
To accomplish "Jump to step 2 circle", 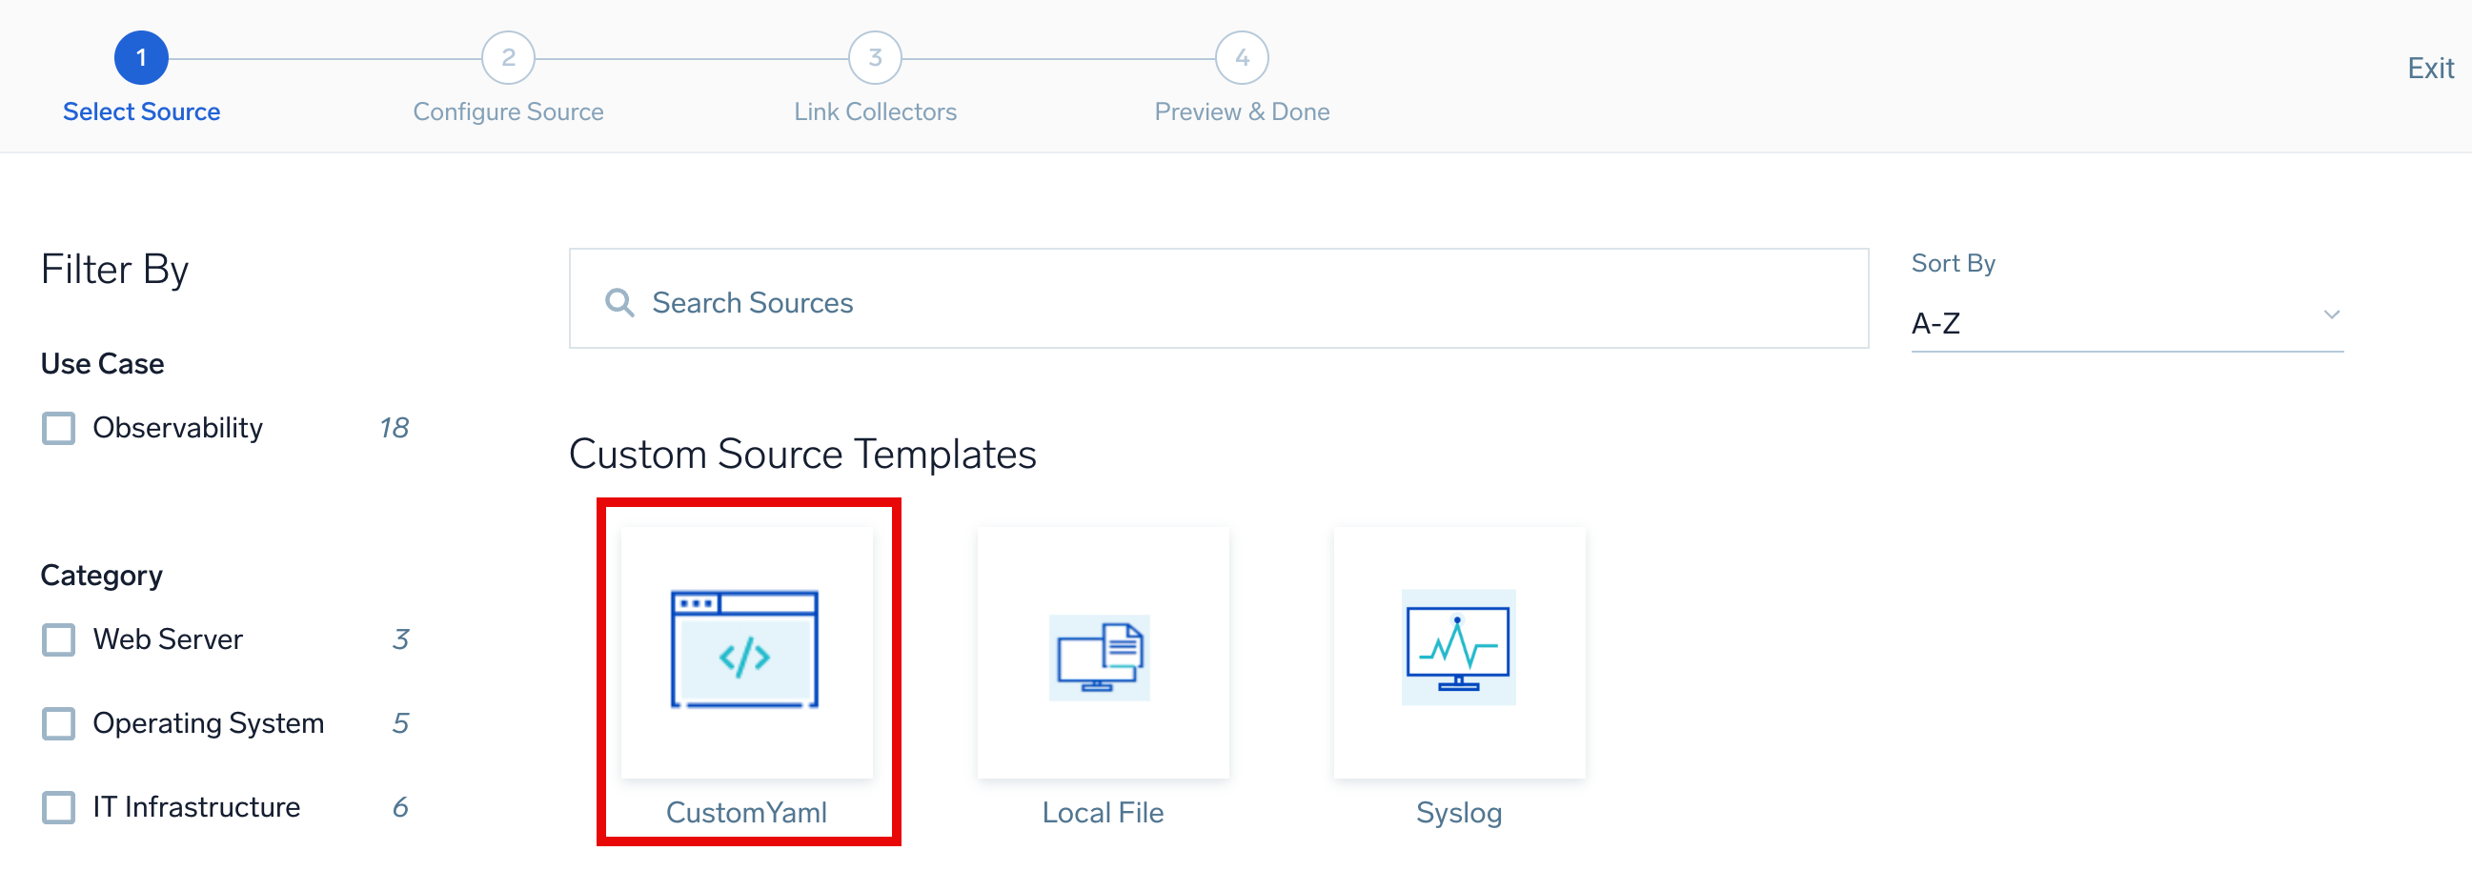I will [508, 58].
